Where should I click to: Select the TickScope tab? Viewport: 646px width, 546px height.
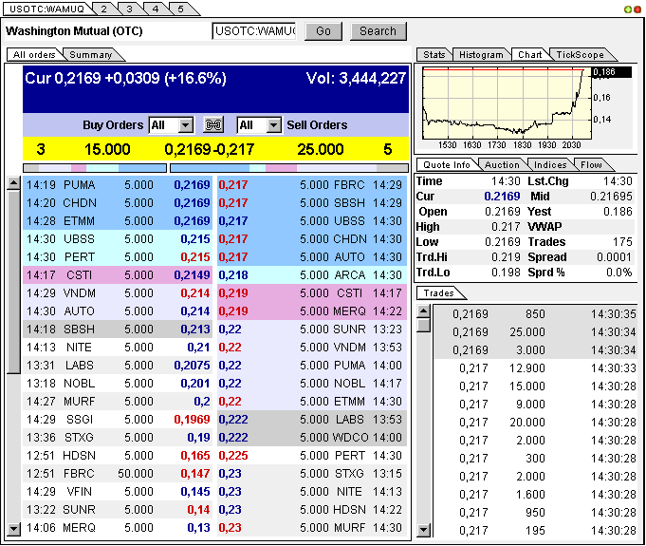pyautogui.click(x=579, y=55)
